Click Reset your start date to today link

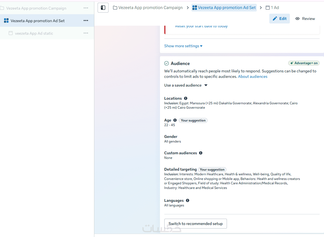[x=201, y=26]
